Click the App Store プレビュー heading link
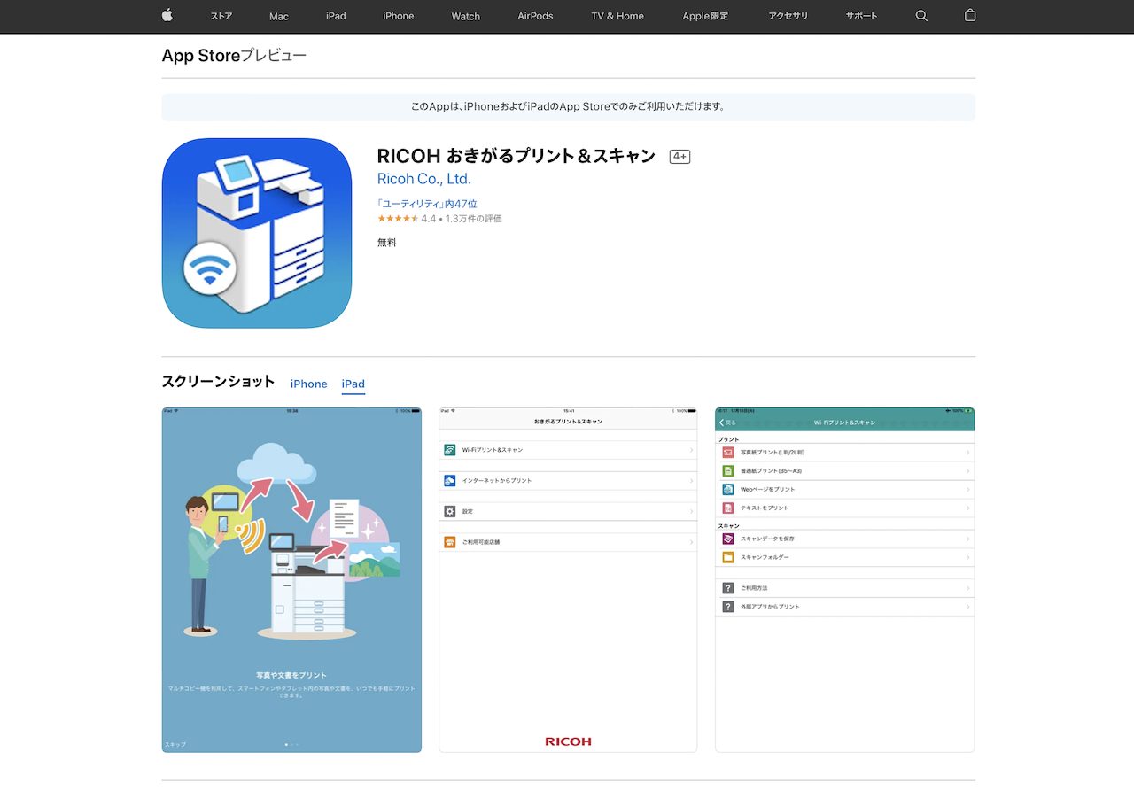Image resolution: width=1134 pixels, height=791 pixels. (234, 56)
